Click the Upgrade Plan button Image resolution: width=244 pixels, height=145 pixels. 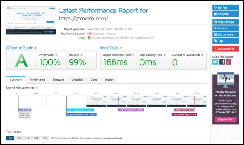point(225,119)
